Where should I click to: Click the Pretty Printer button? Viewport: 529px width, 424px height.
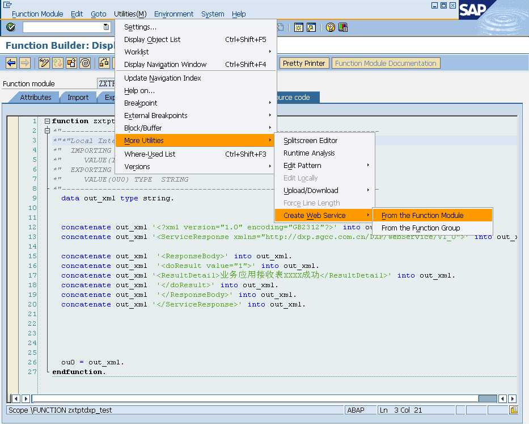[x=304, y=63]
